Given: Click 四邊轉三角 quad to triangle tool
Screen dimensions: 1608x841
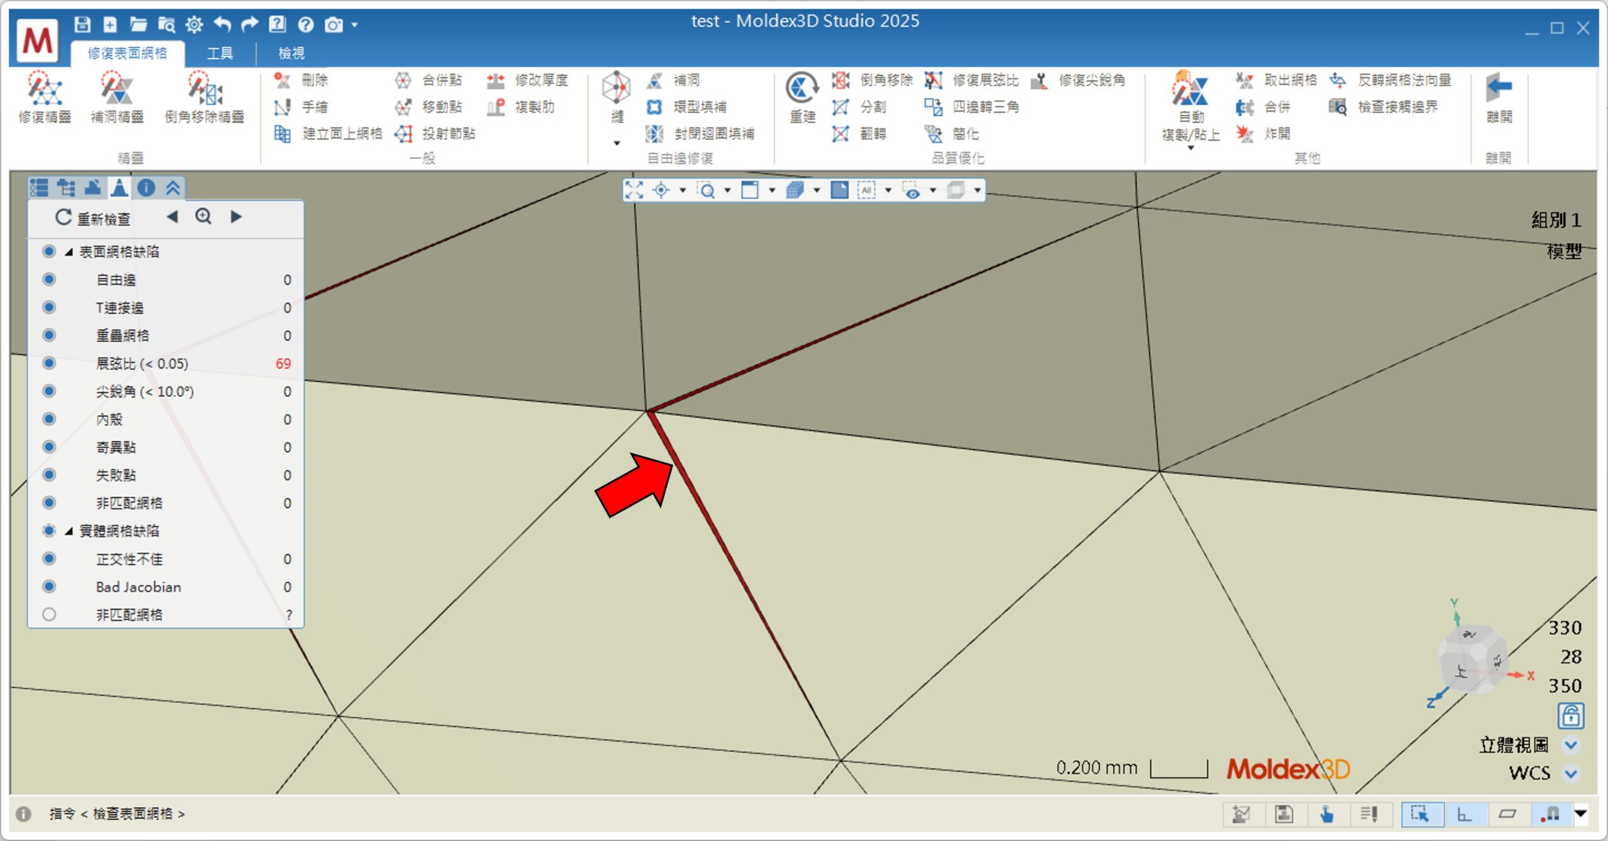Looking at the screenshot, I should pos(971,107).
